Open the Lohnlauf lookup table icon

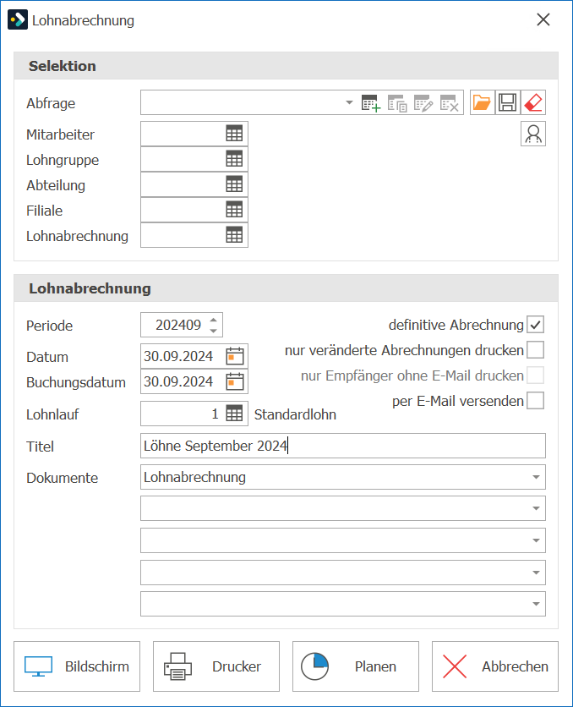click(x=234, y=414)
